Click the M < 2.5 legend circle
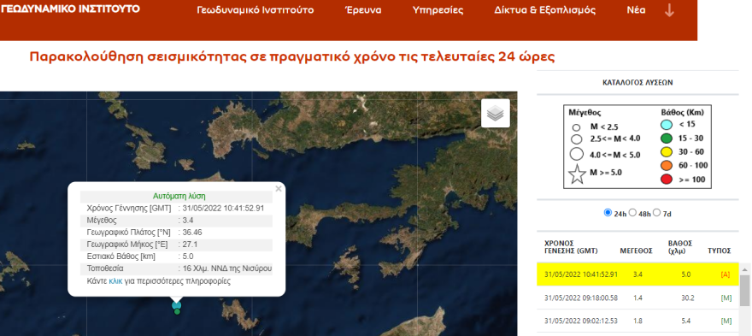The height and width of the screenshot is (336, 752). [x=577, y=127]
